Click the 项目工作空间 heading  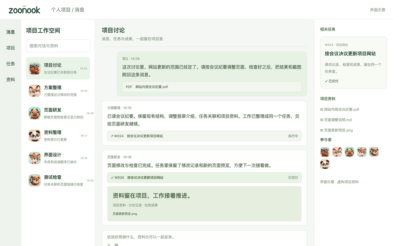(x=43, y=30)
